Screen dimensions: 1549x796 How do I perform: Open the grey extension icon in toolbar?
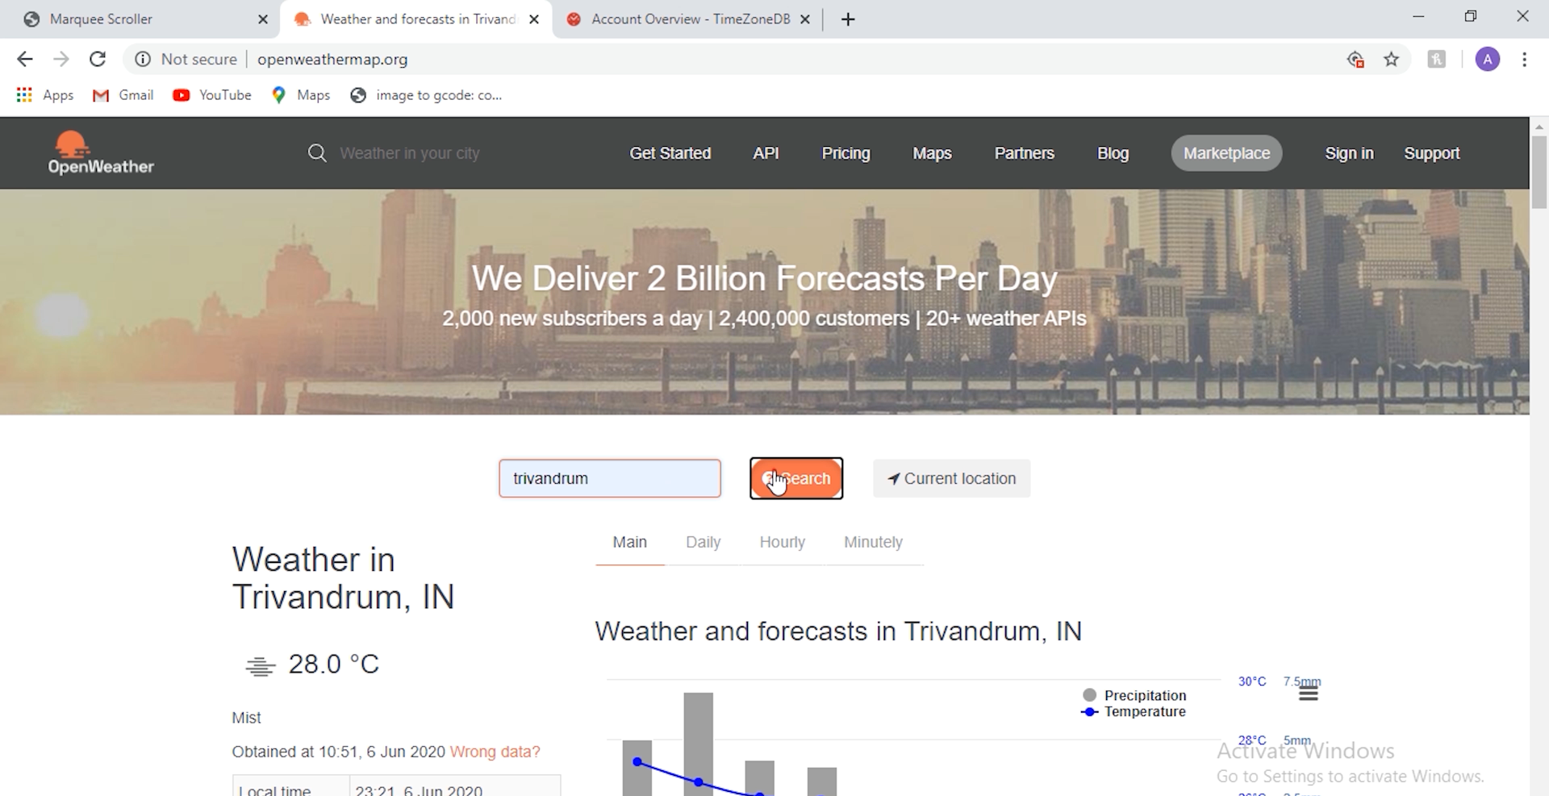[x=1437, y=59]
